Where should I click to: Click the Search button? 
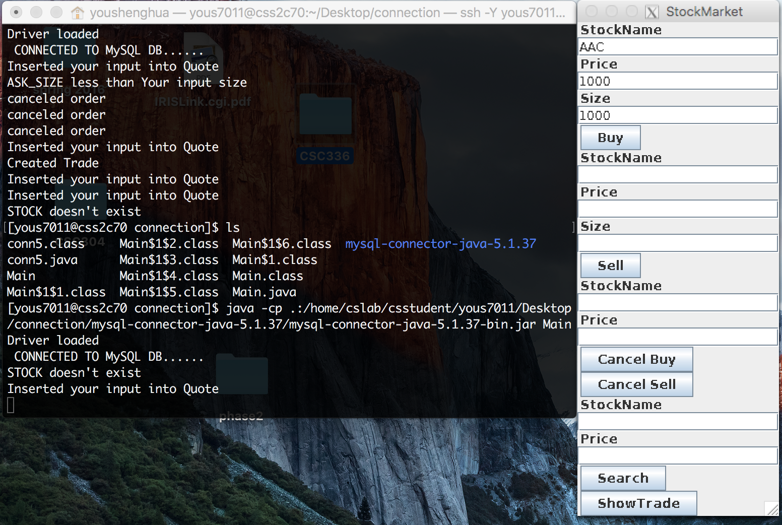point(623,478)
